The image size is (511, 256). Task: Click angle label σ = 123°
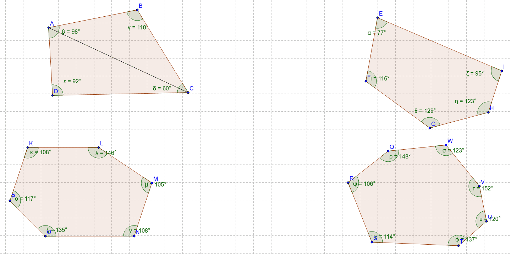point(453,150)
